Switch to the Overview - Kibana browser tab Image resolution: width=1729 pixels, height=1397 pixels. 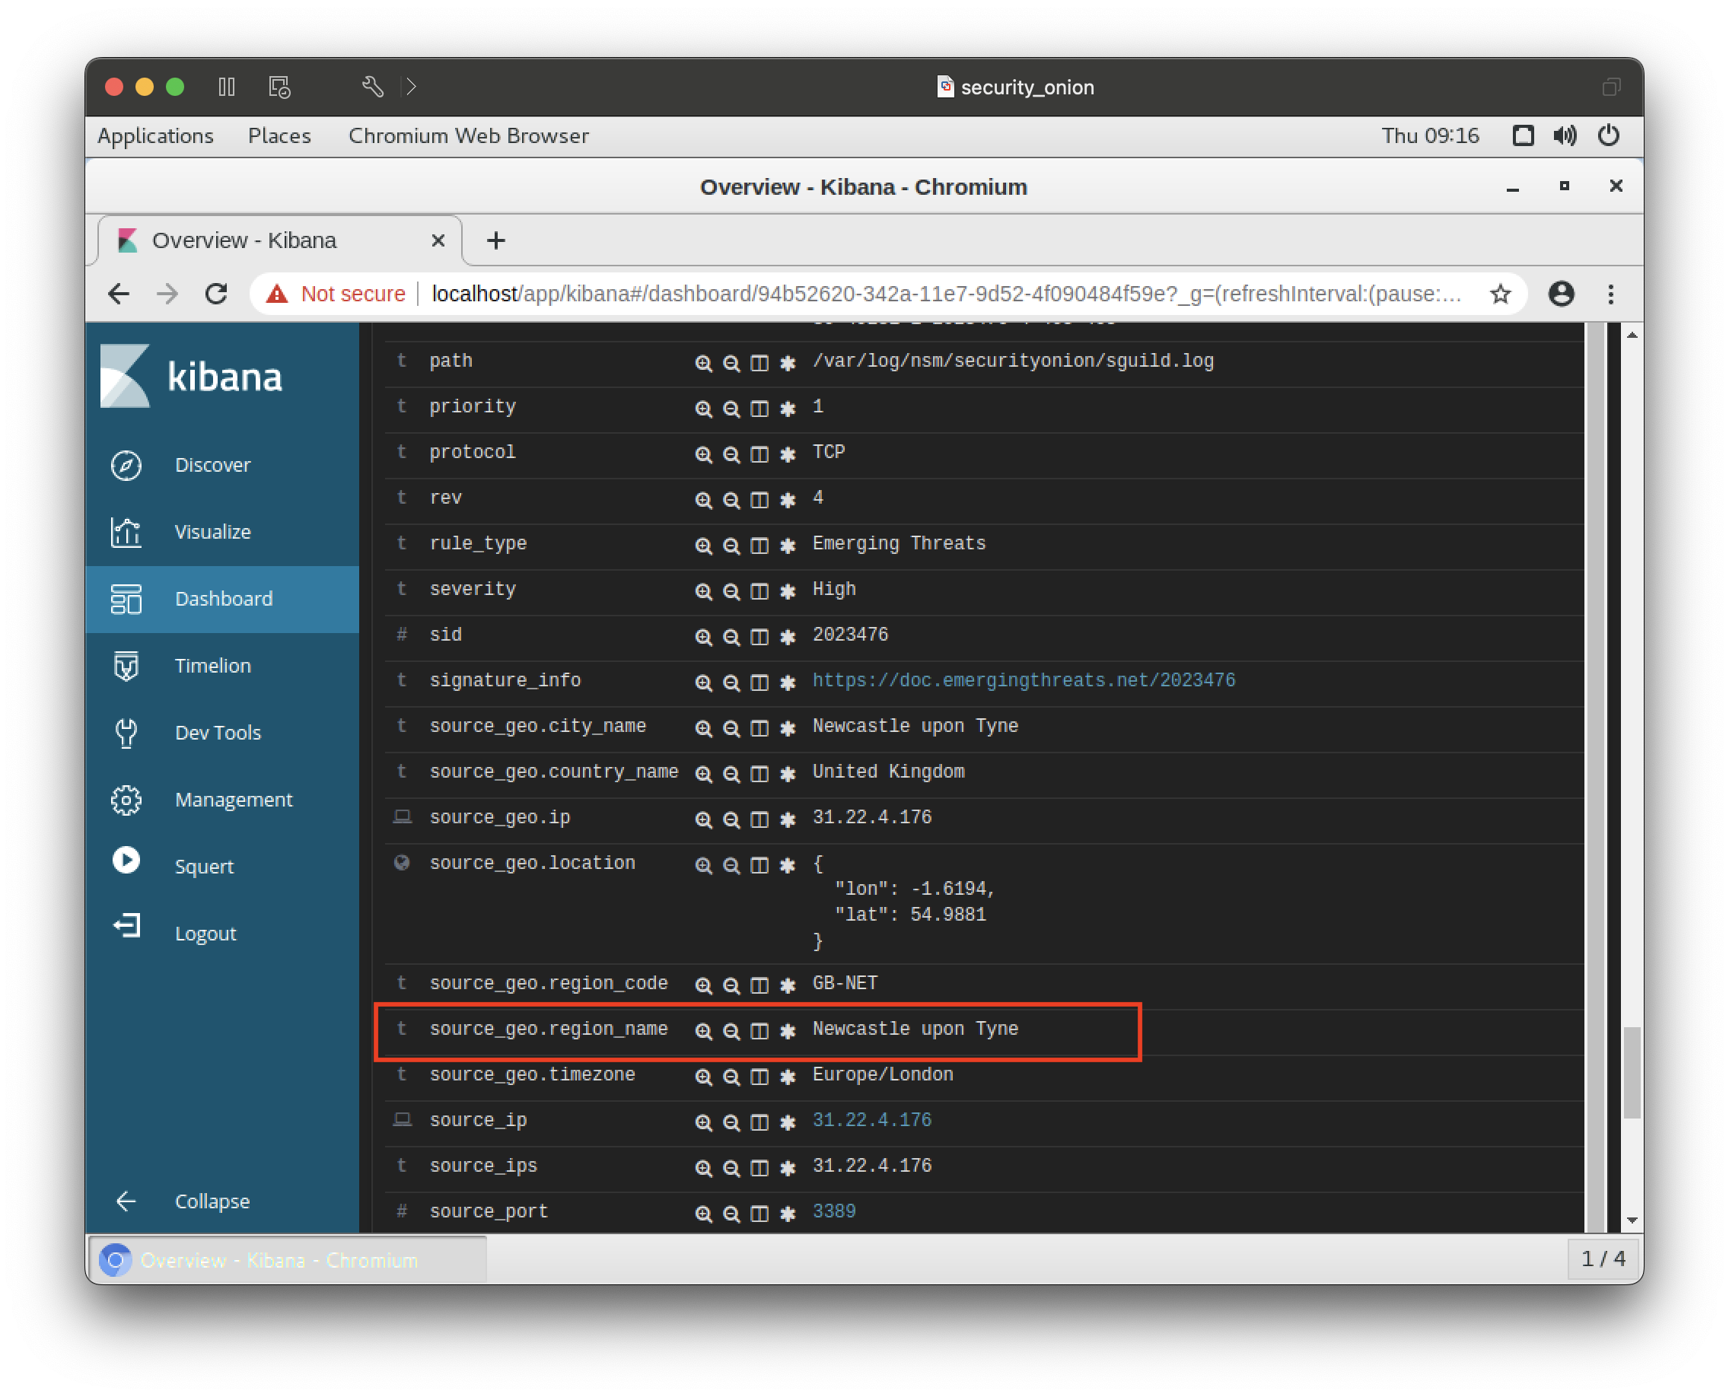[x=244, y=240]
